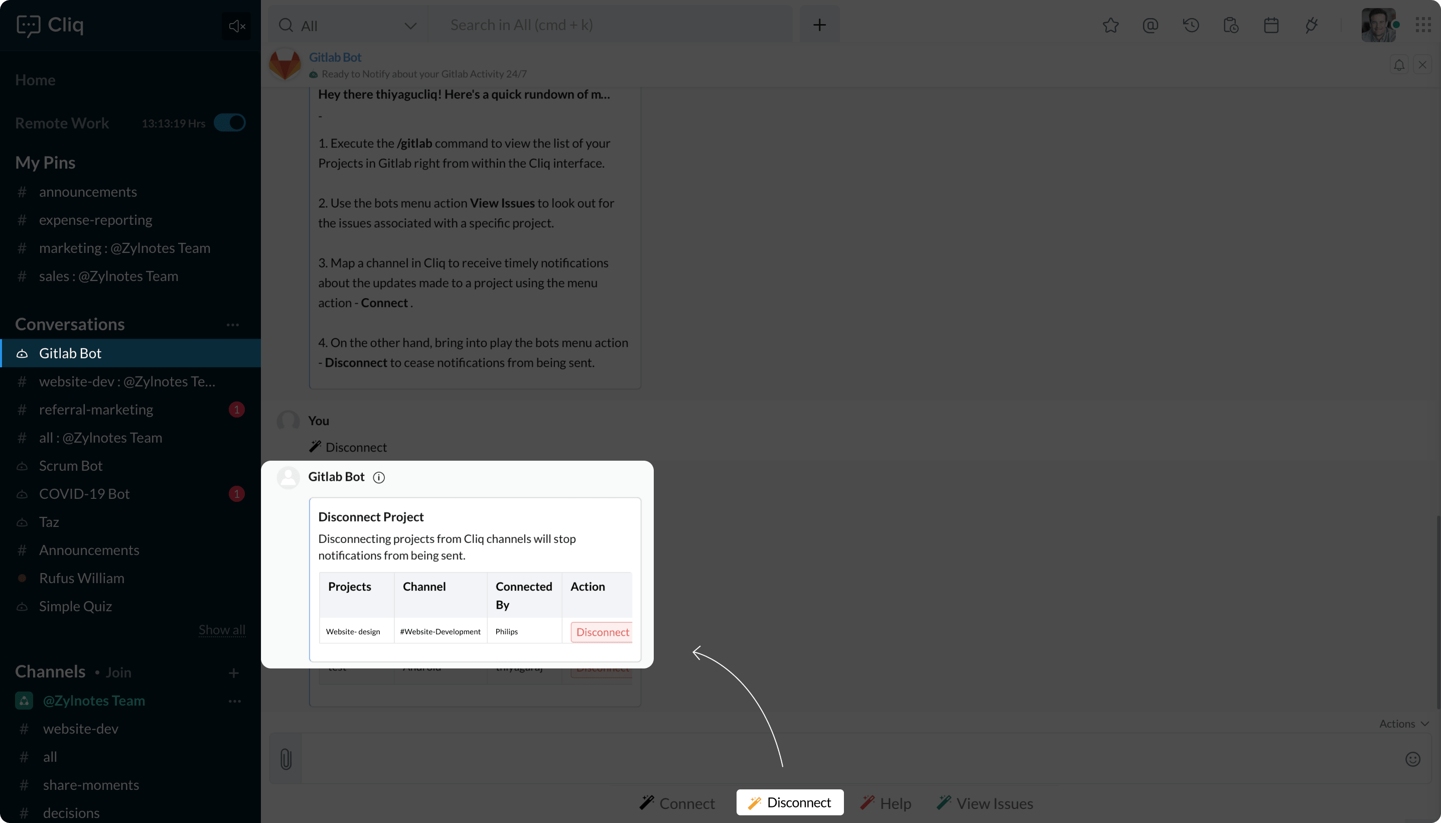
Task: Toggle the notification bell for Gitlab Bot
Action: pyautogui.click(x=1399, y=65)
